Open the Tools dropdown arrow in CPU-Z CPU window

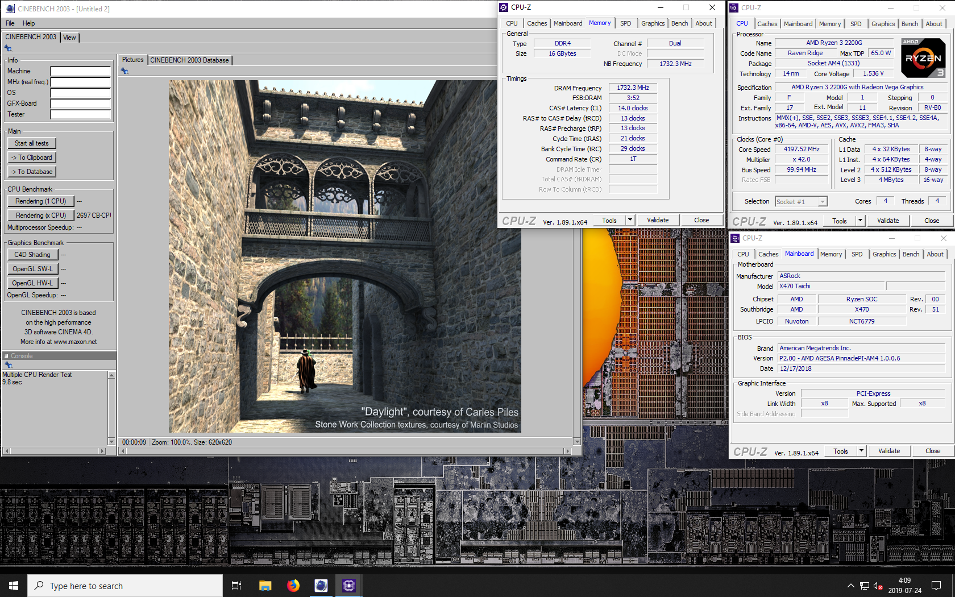[x=860, y=221]
